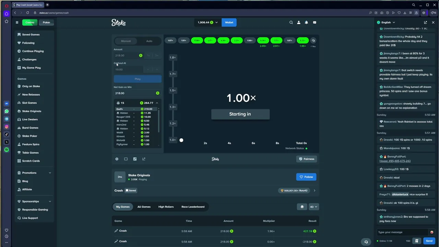Image resolution: width=439 pixels, height=247 pixels.
Task: Close the chat panel
Action: point(433,22)
